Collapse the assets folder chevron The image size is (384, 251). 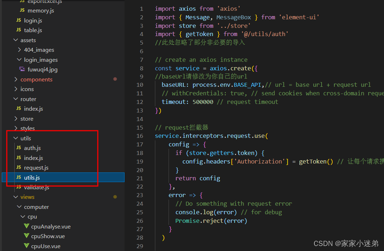pos(16,40)
